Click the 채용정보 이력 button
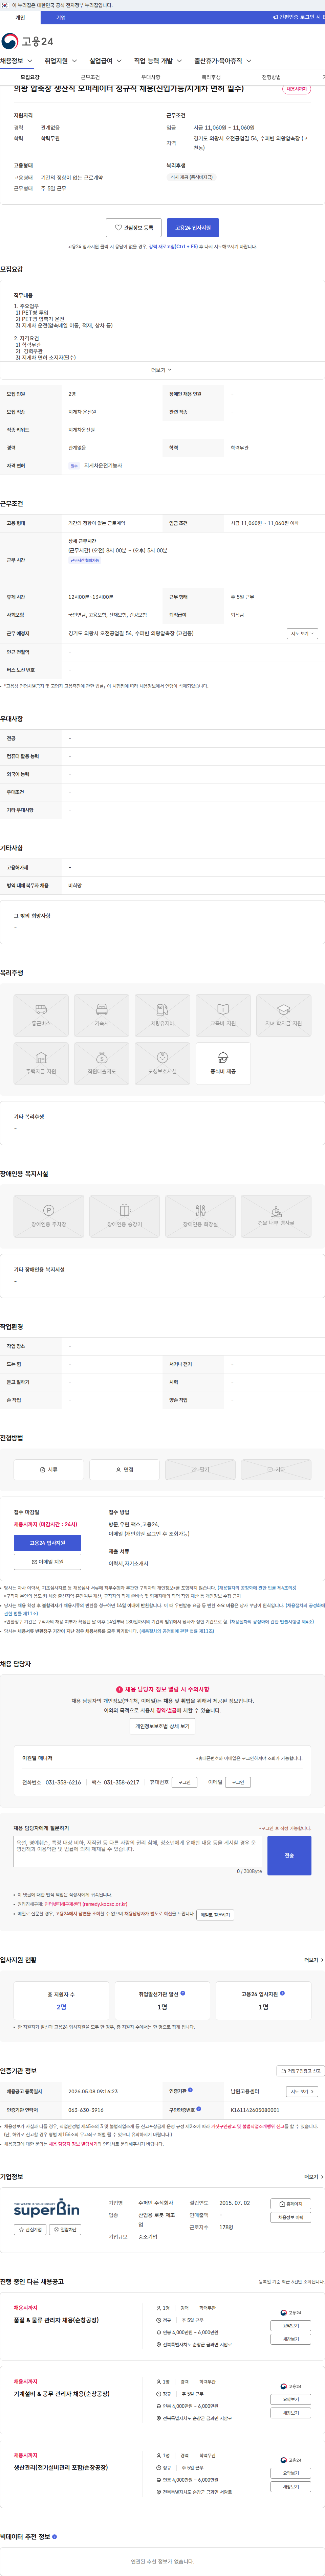 point(291,2217)
